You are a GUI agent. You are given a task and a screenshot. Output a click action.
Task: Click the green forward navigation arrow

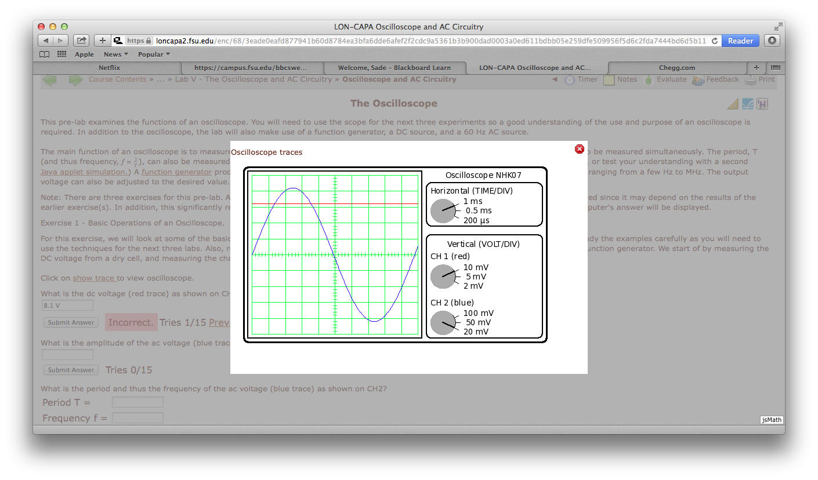pos(75,79)
